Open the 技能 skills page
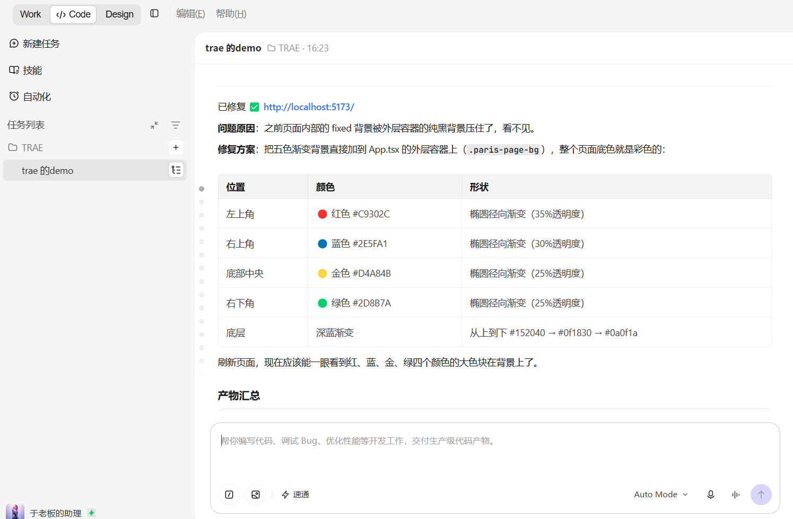Screen dimensions: 793x519 [25, 70]
